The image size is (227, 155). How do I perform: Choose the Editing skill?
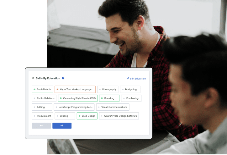[x=42, y=107]
